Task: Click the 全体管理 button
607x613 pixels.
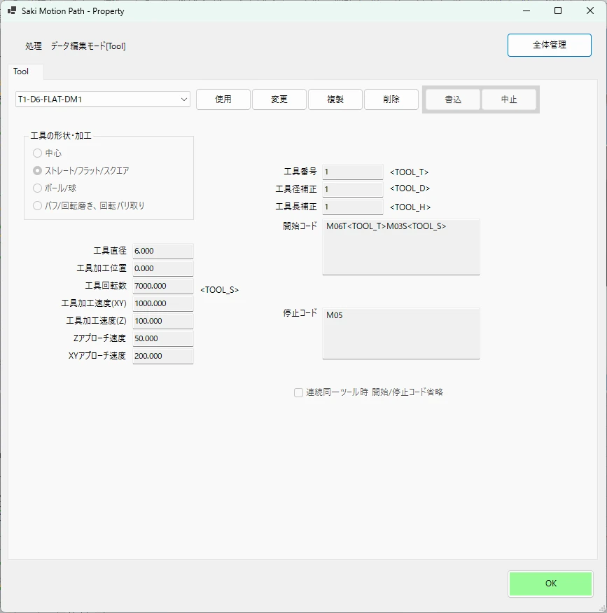Action: [549, 45]
